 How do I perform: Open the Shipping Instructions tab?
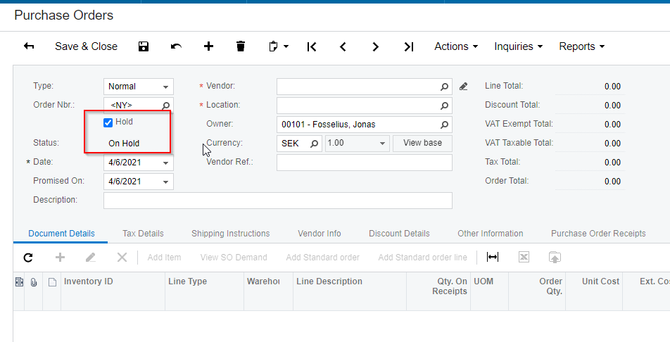(230, 234)
